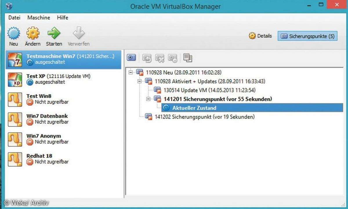Image resolution: width=348 pixels, height=209 pixels.
Task: Click Nicht zugreifbar under Win7 Datenbank
Action: (x=52, y=122)
